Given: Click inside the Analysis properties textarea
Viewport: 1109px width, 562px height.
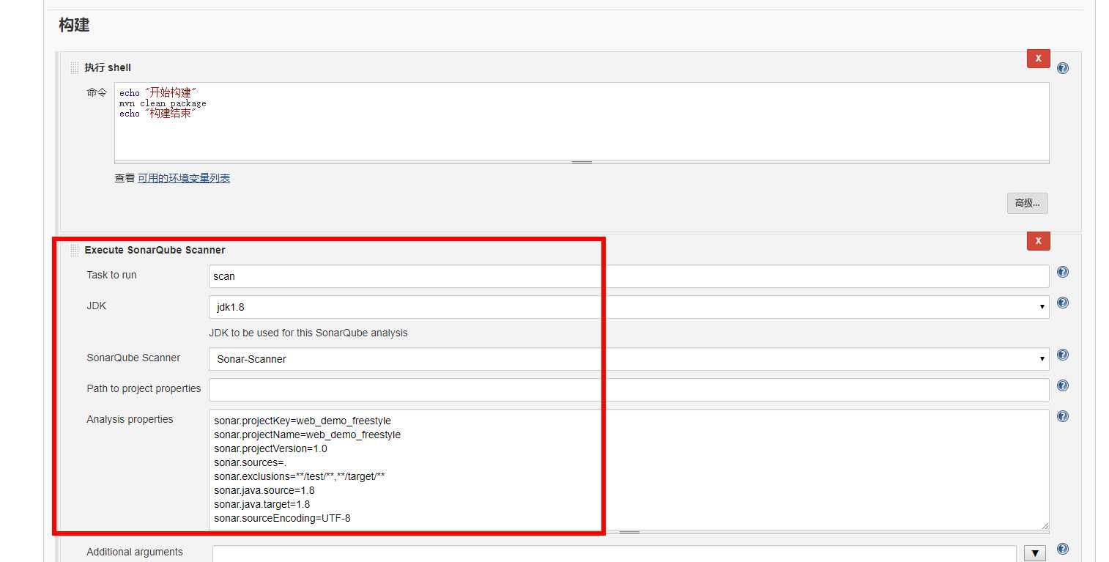Looking at the screenshot, I should coord(628,469).
